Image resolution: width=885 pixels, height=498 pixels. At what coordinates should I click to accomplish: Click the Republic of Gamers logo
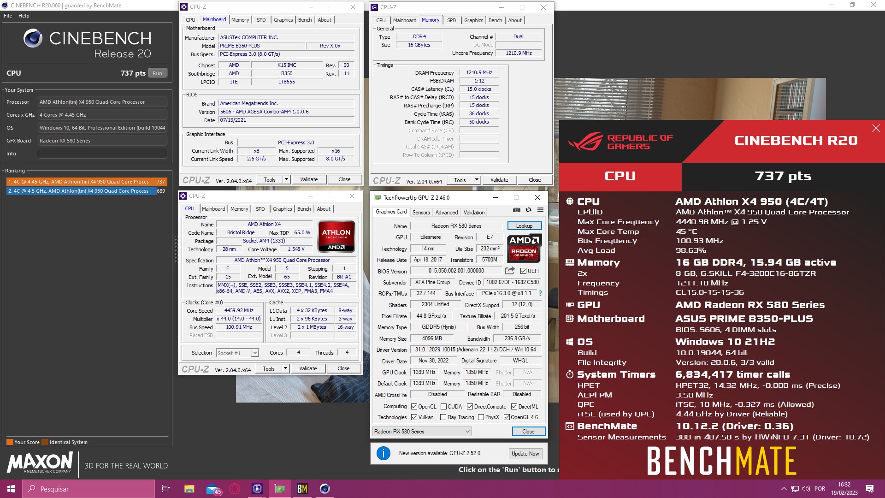(x=620, y=142)
